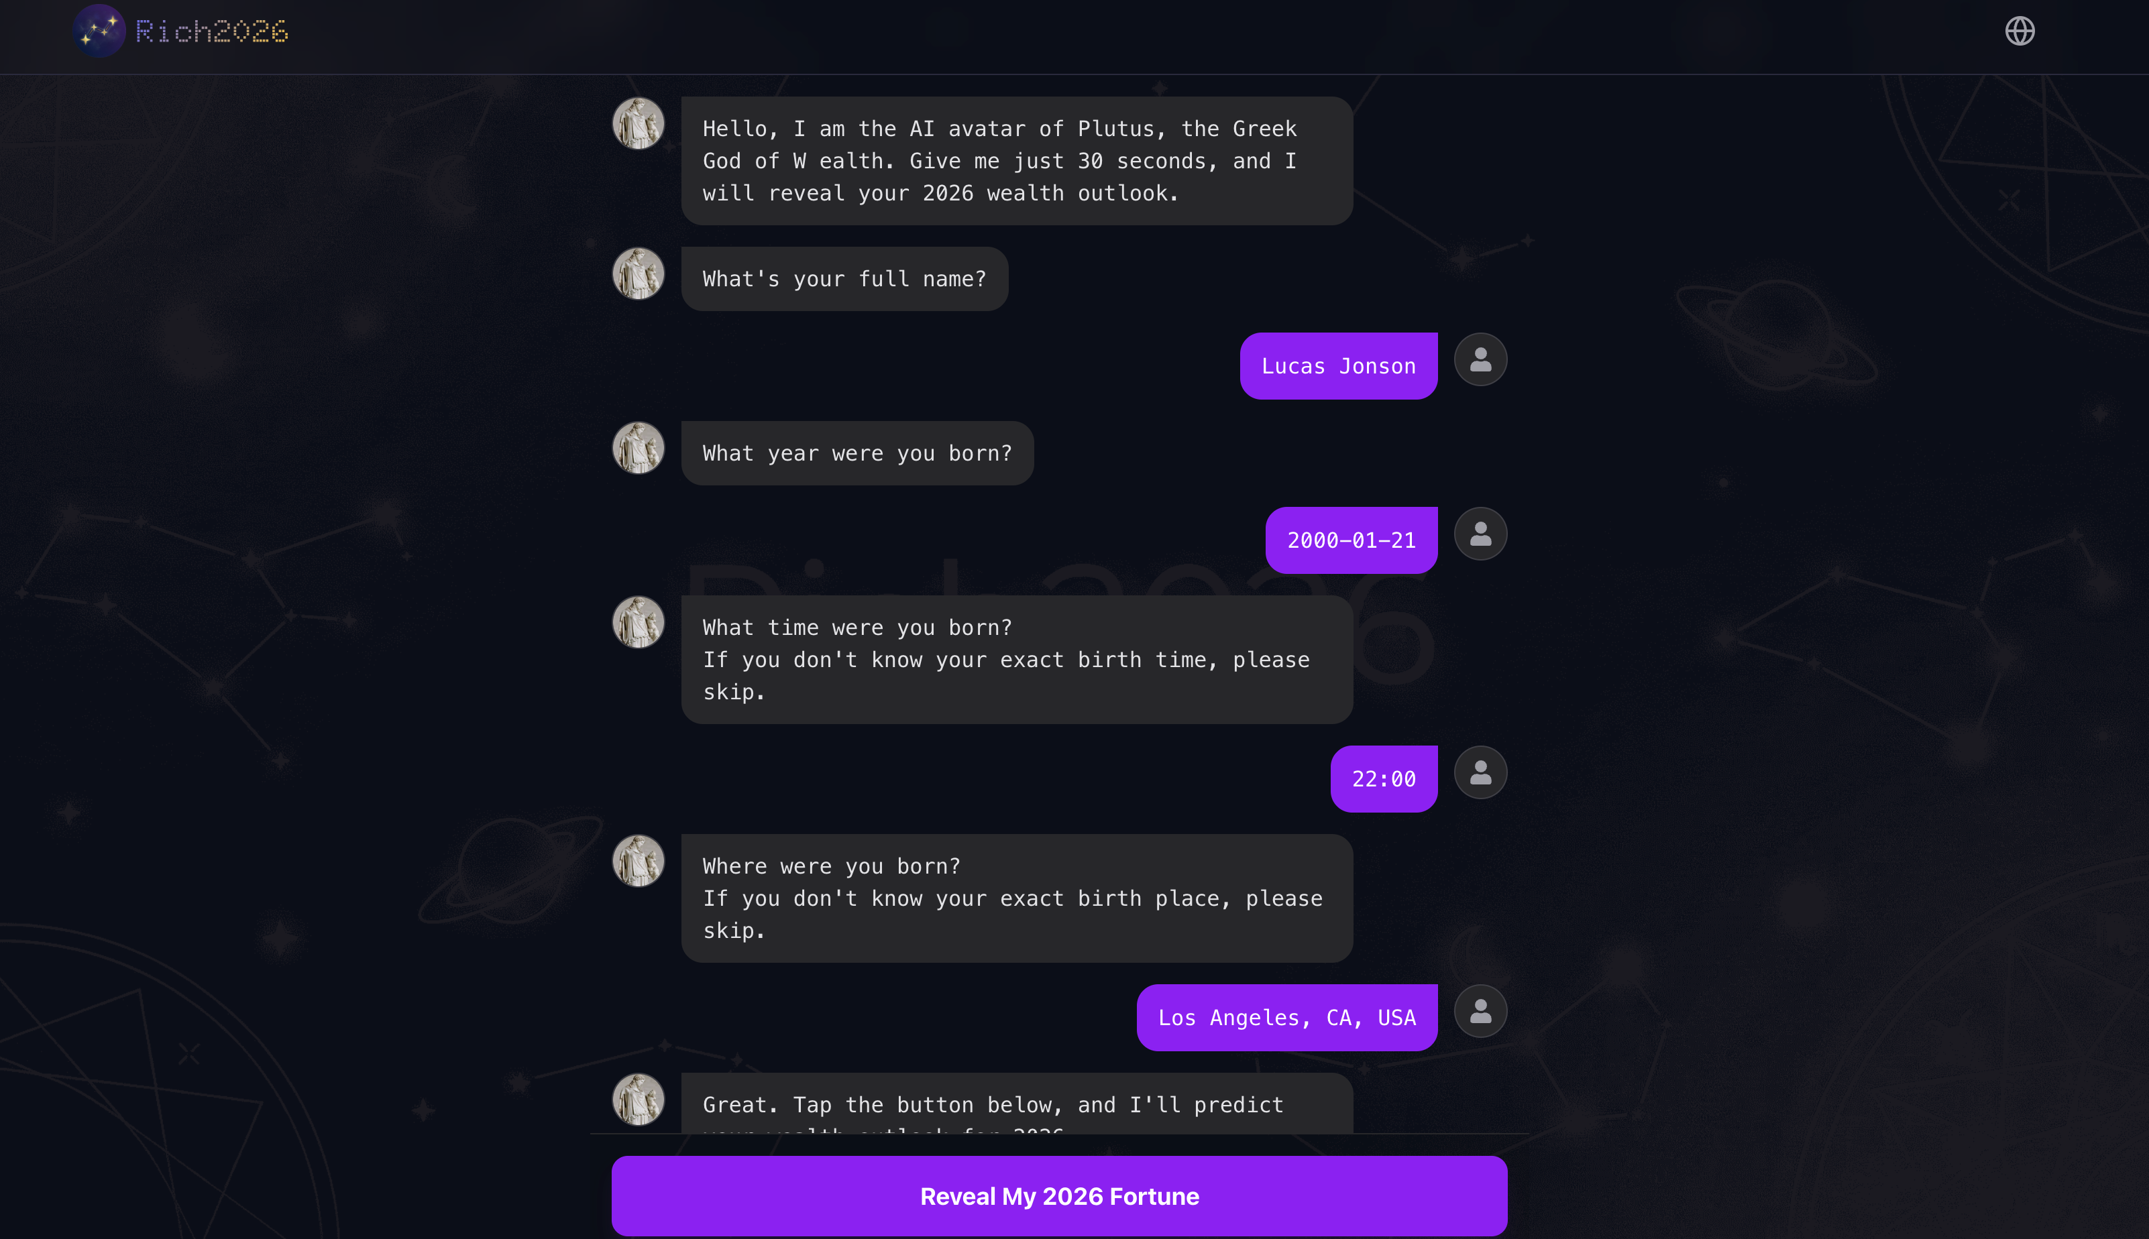Click the Plutus avatar beside the name question
The image size is (2149, 1239).
coord(639,273)
